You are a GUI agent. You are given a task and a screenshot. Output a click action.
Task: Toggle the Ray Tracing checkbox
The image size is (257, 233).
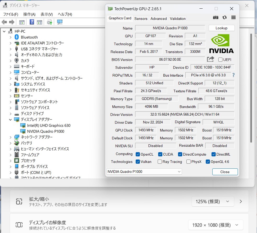(x=160, y=162)
